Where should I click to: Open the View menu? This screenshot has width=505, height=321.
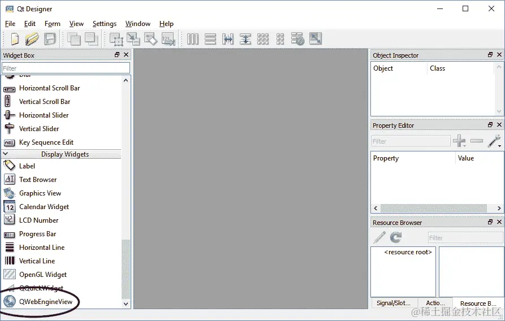pyautogui.click(x=76, y=24)
